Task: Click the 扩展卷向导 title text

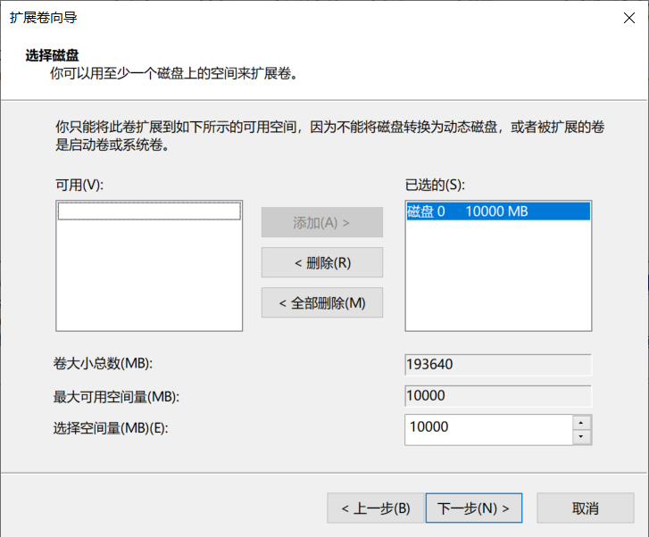Action: click(44, 18)
